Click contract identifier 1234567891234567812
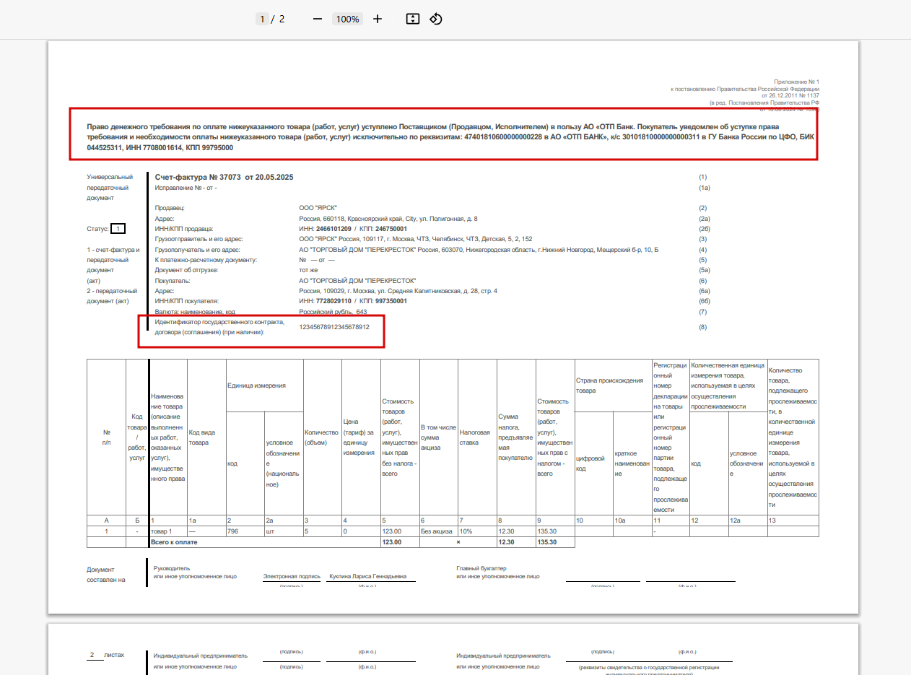Image resolution: width=911 pixels, height=675 pixels. [334, 327]
